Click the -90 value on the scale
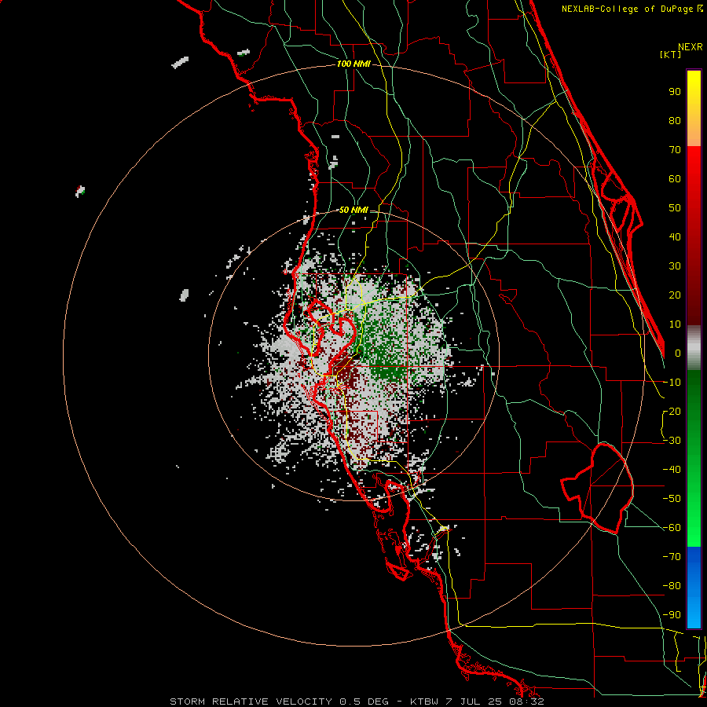Viewport: 707px width, 707px height. click(672, 615)
